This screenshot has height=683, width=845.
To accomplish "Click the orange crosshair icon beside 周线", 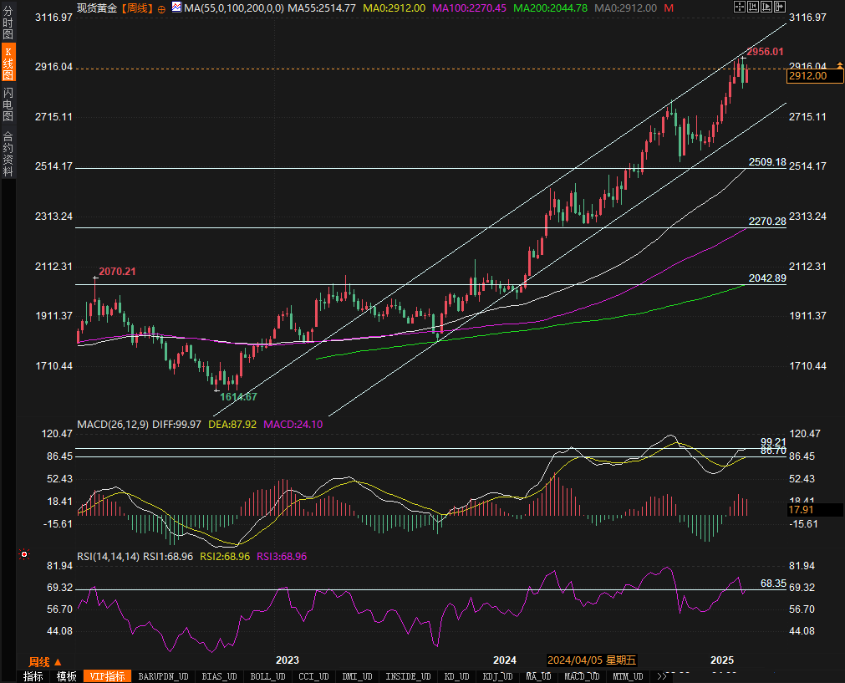I will (x=161, y=8).
